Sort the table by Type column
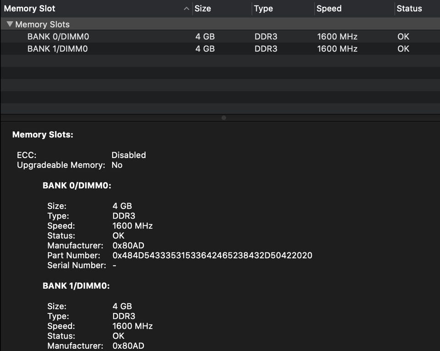The image size is (440, 351). (264, 9)
